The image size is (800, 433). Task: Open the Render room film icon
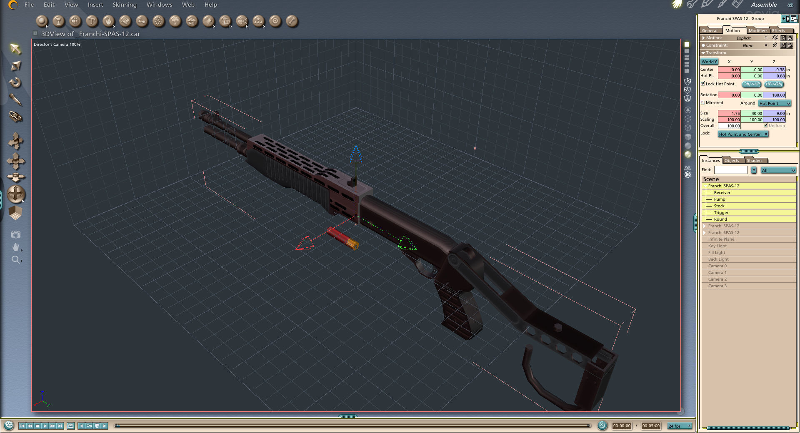point(737,5)
